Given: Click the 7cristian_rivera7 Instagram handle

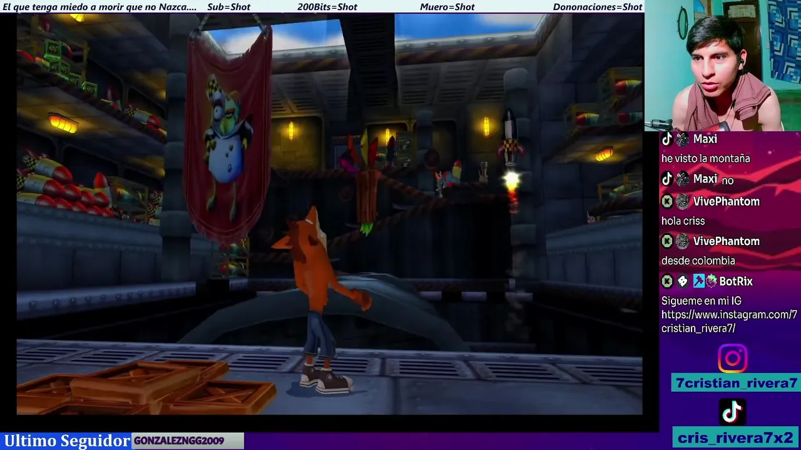Looking at the screenshot, I should pos(737,383).
